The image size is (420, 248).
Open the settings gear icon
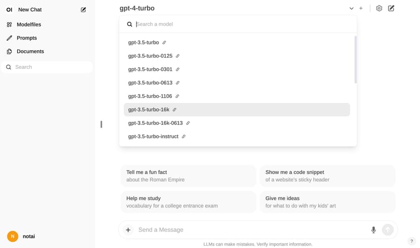click(379, 8)
